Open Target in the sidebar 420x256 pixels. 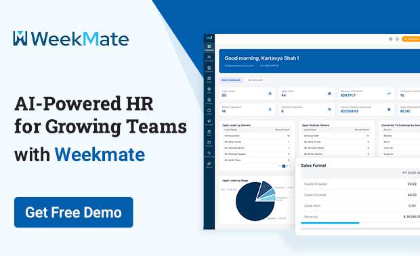point(209,112)
